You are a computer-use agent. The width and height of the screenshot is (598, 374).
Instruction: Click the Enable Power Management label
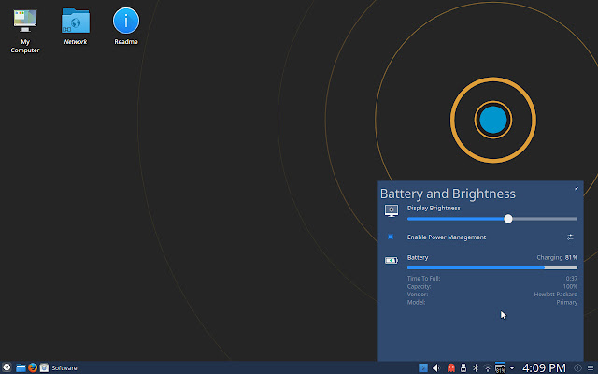click(x=447, y=237)
